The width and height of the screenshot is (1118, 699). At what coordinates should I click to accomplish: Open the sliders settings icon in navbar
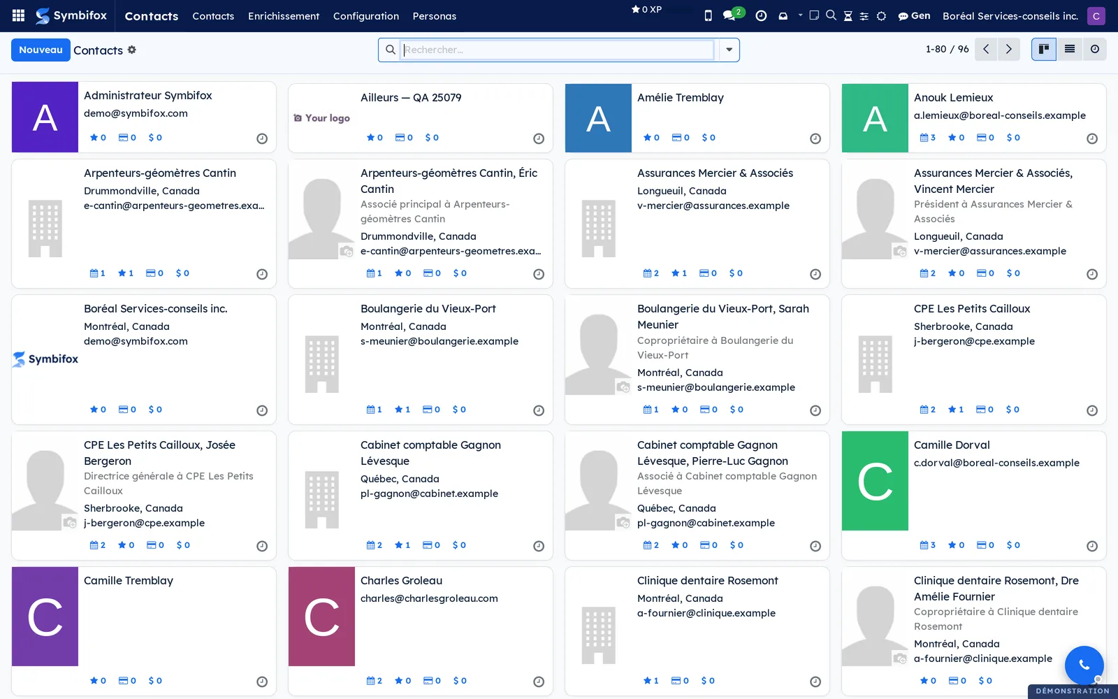864,15
